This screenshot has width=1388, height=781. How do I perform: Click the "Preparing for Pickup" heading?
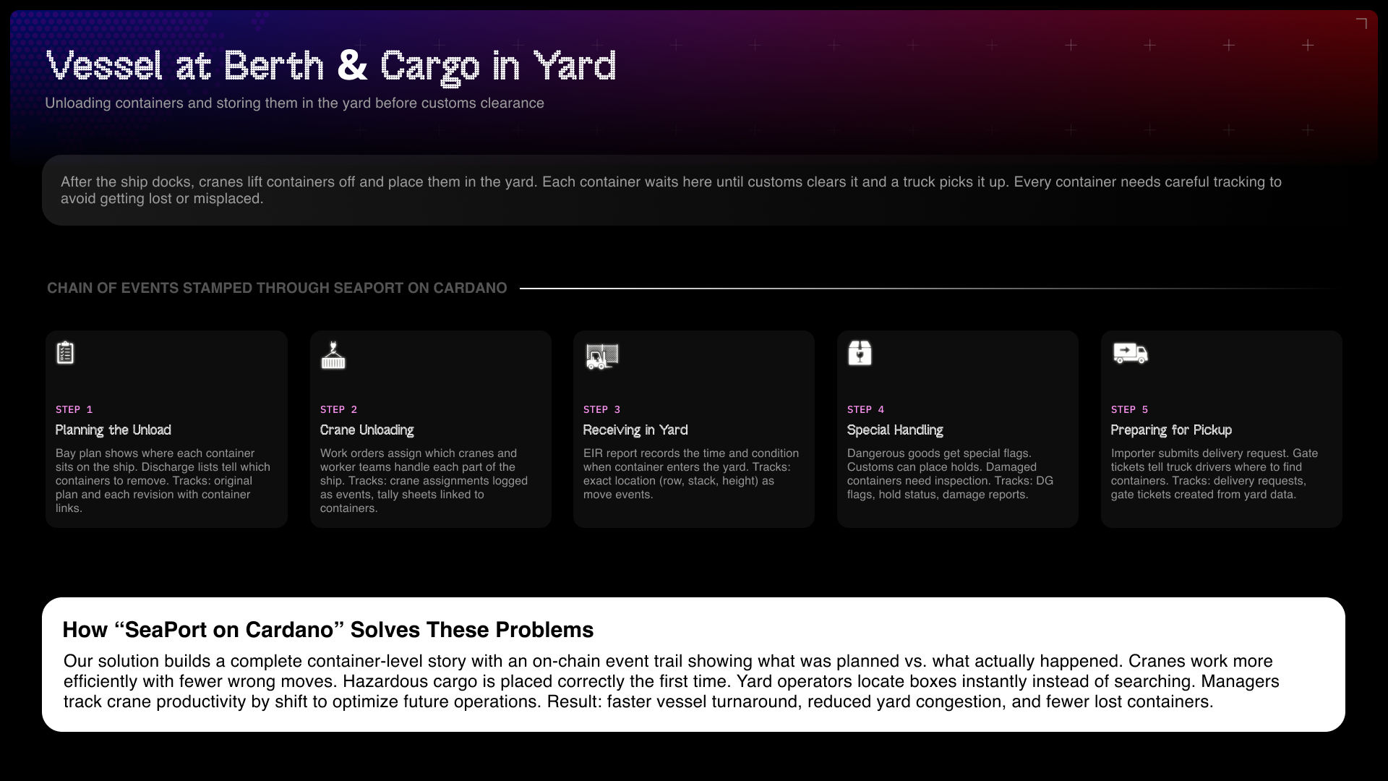(x=1170, y=430)
